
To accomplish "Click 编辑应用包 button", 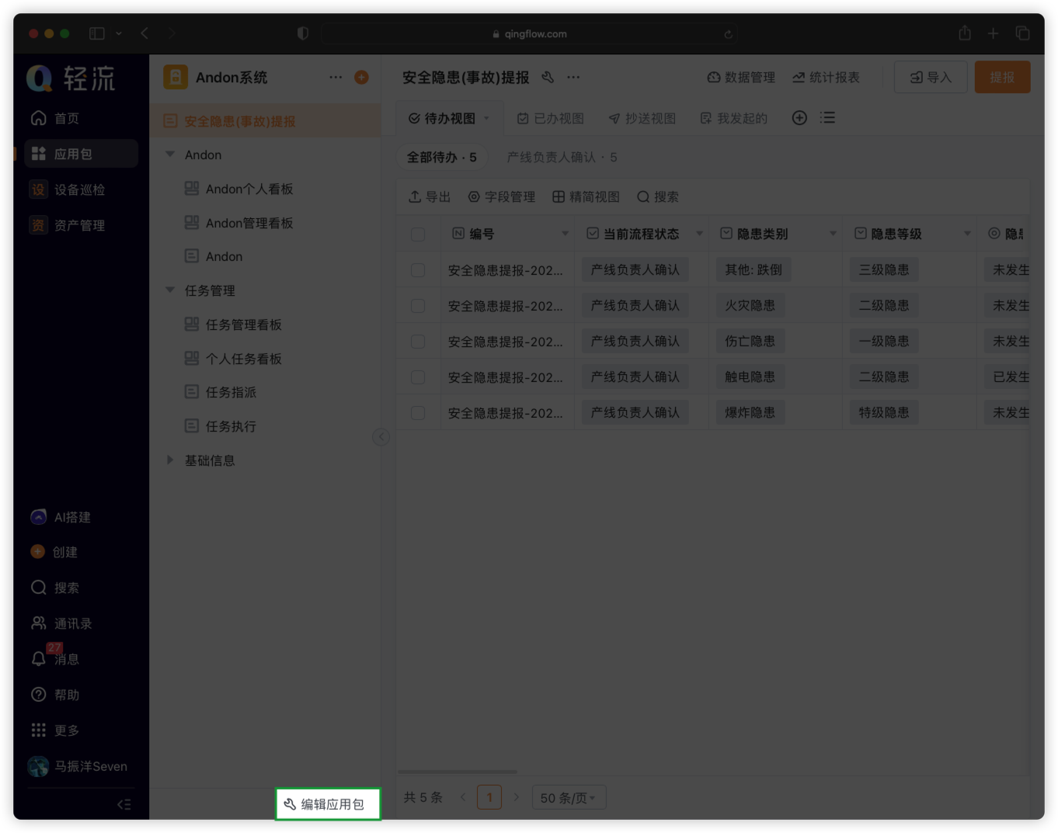I will point(328,804).
